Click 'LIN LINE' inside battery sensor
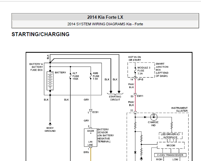201x161 pixels. (x=90, y=143)
